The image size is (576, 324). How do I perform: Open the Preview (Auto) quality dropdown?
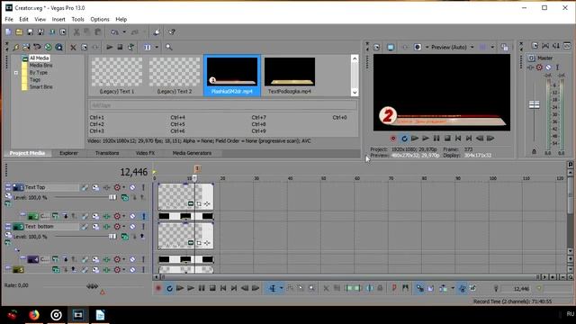tap(472, 48)
